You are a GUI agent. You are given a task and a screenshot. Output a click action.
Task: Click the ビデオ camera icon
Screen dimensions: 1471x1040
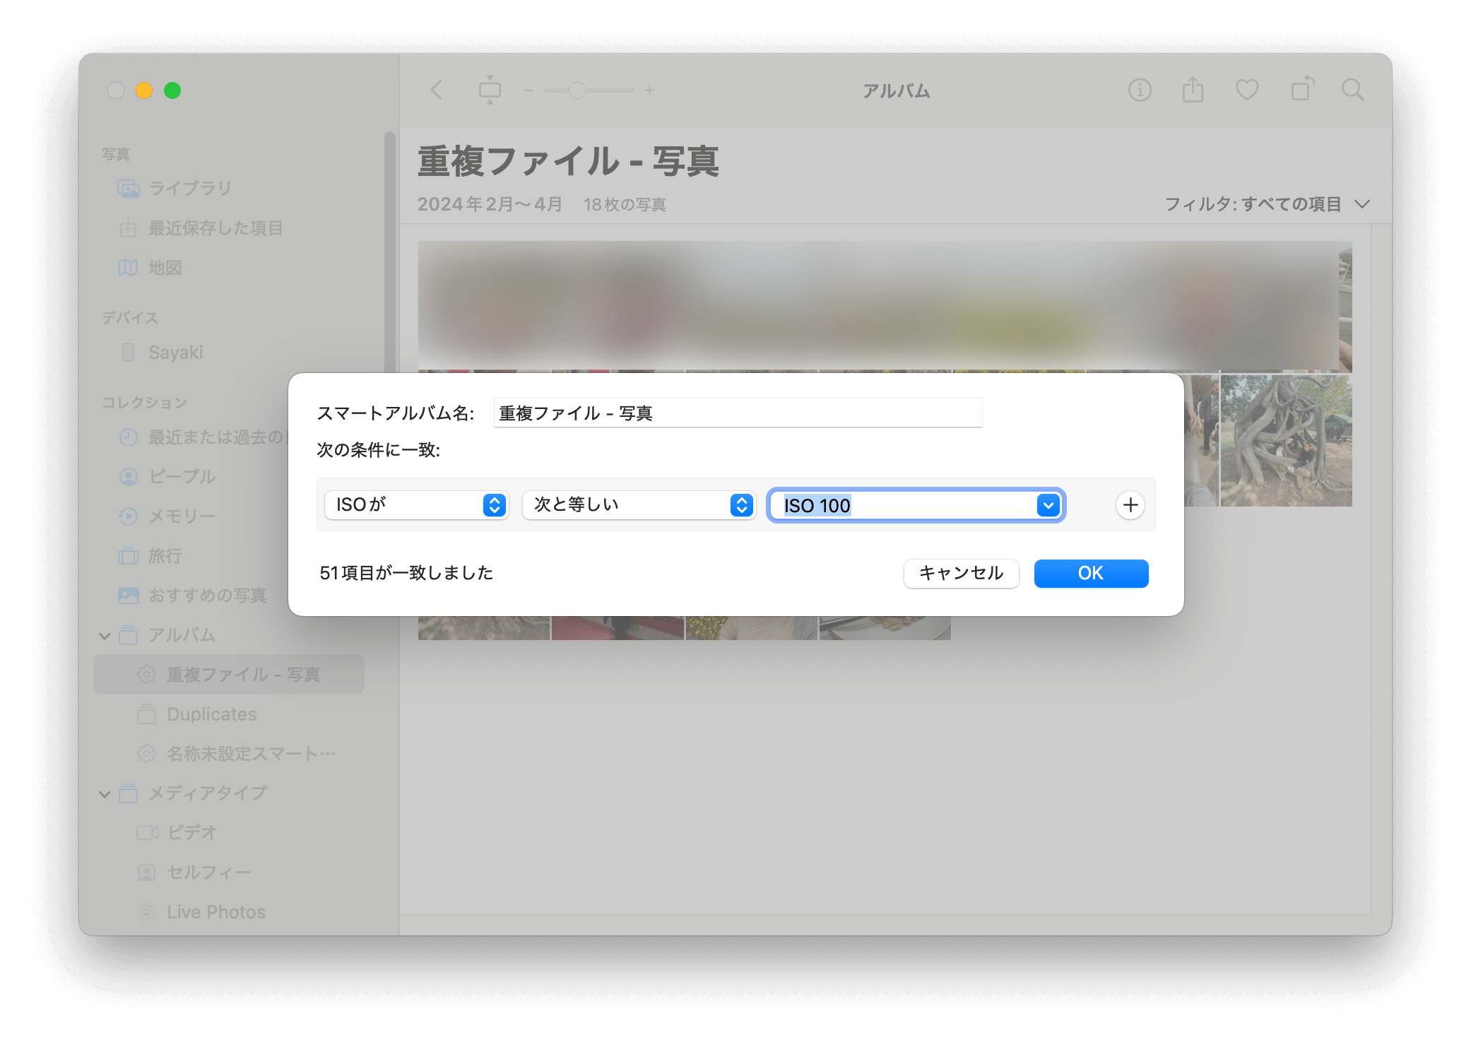click(147, 833)
